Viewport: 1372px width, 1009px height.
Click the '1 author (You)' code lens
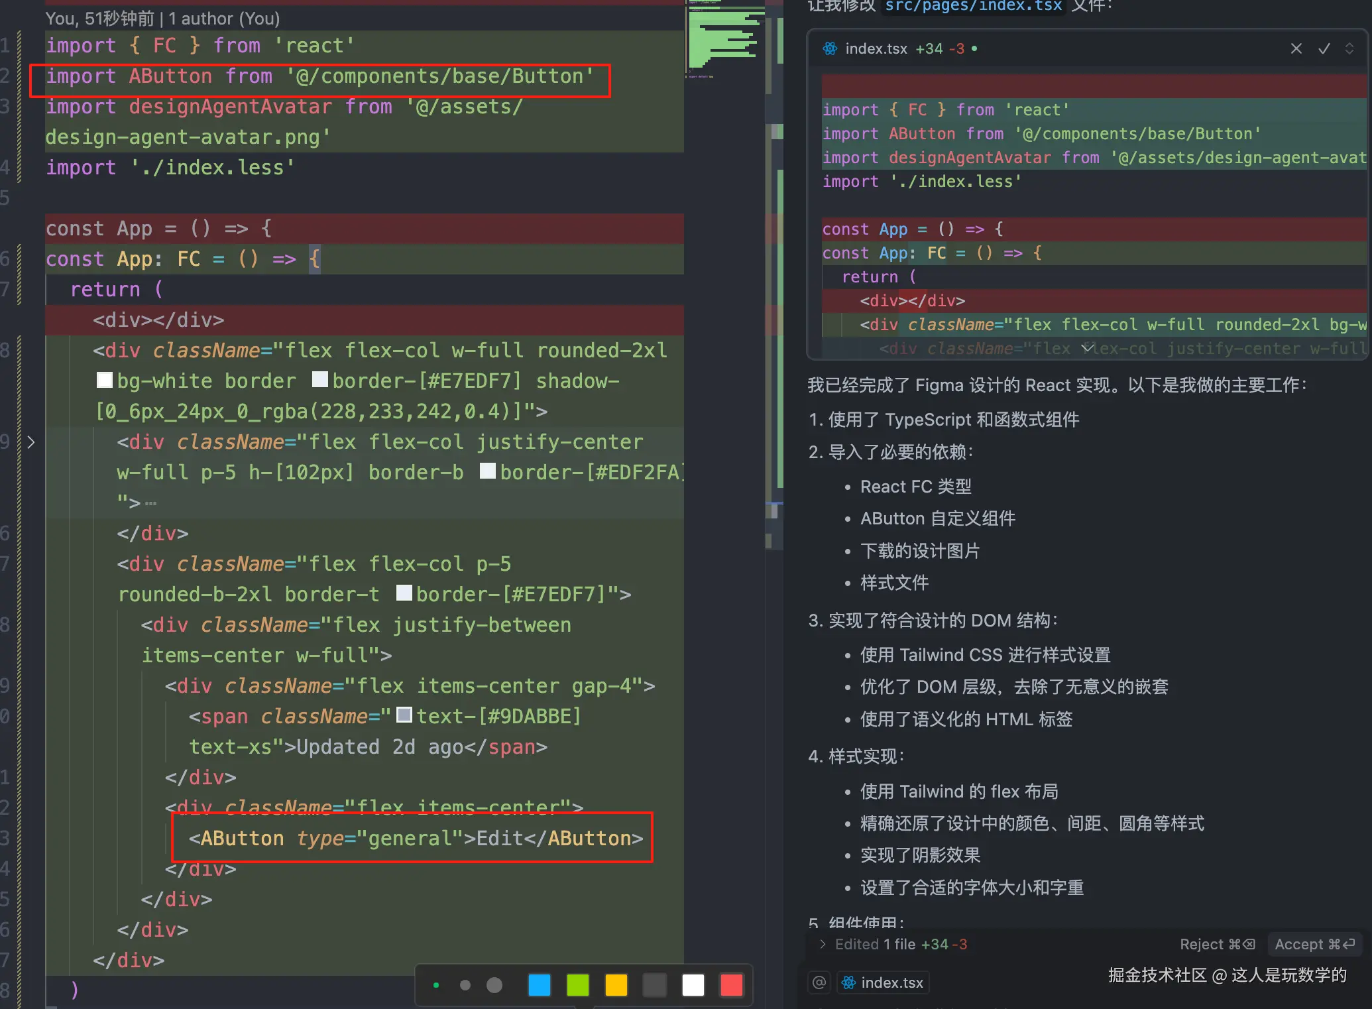pos(224,19)
